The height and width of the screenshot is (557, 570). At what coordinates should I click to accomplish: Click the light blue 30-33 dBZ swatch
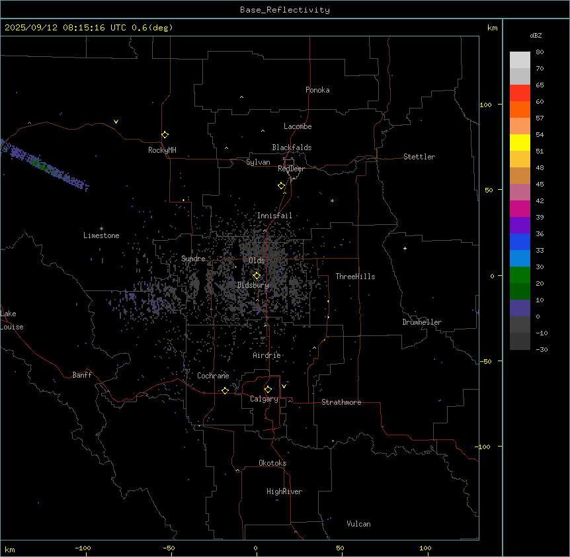[x=520, y=259]
